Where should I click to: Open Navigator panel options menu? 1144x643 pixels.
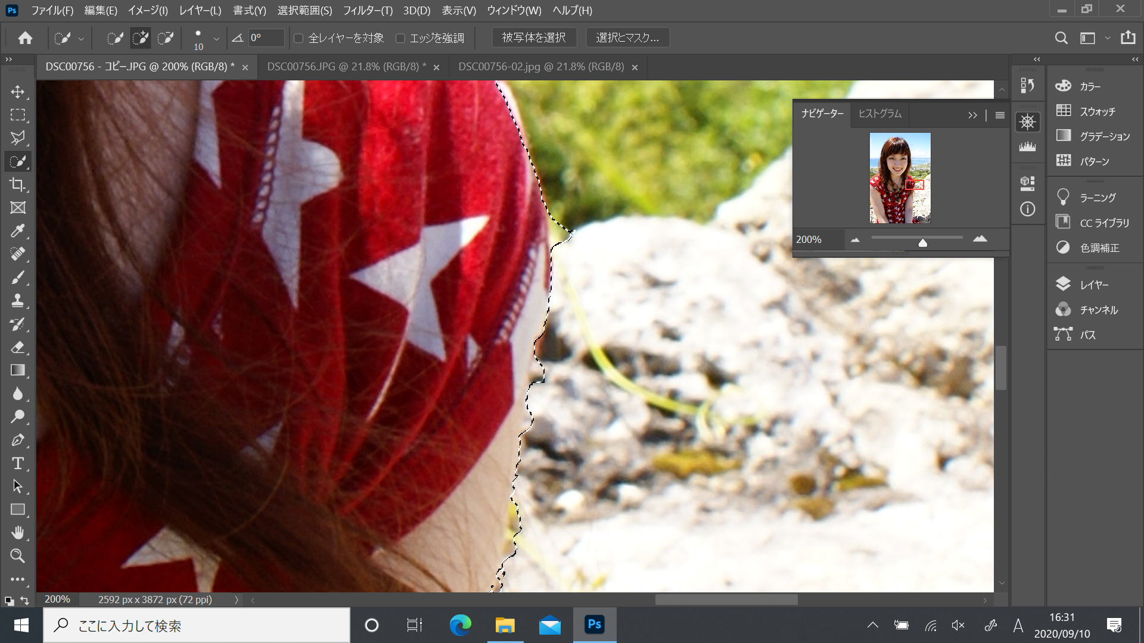click(1000, 115)
